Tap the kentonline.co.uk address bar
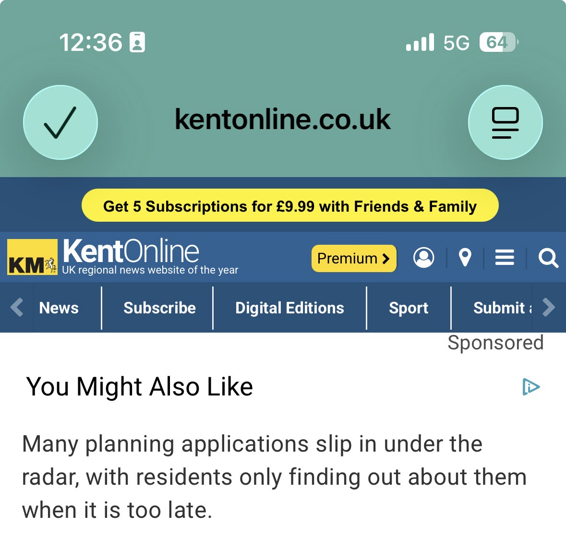 click(x=282, y=119)
